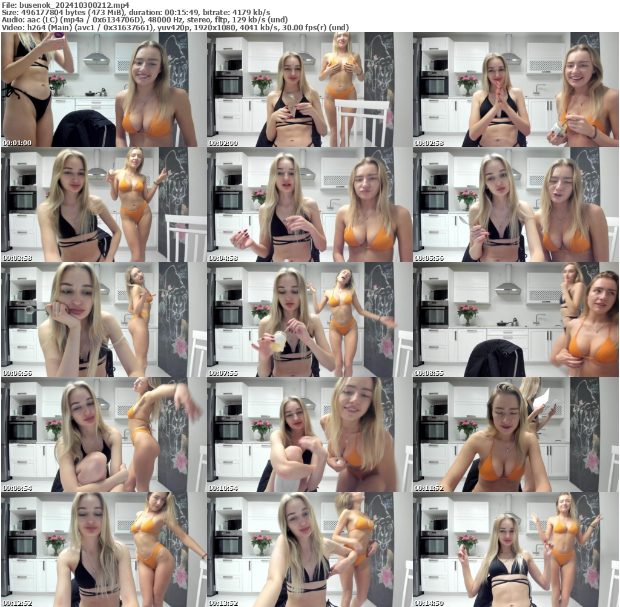Open the frame at 00:05:56
620x607 pixels.
516,204
